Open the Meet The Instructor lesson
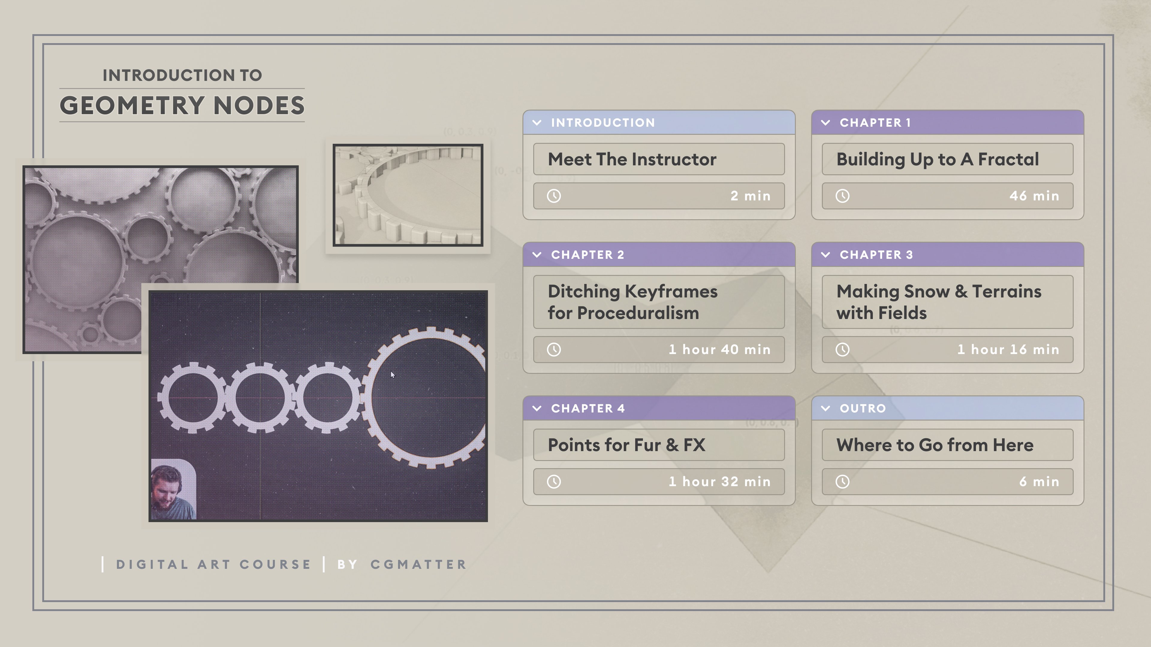Image resolution: width=1151 pixels, height=647 pixels. coord(659,159)
